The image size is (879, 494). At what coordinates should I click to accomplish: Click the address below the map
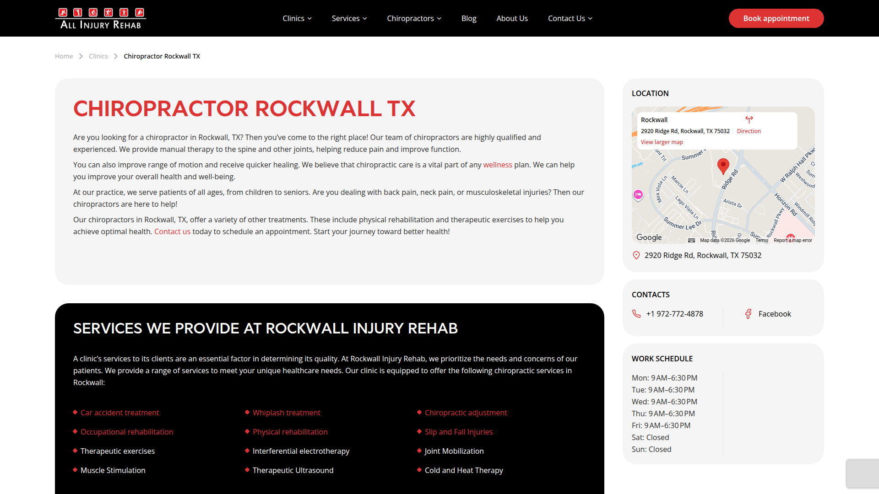point(703,255)
